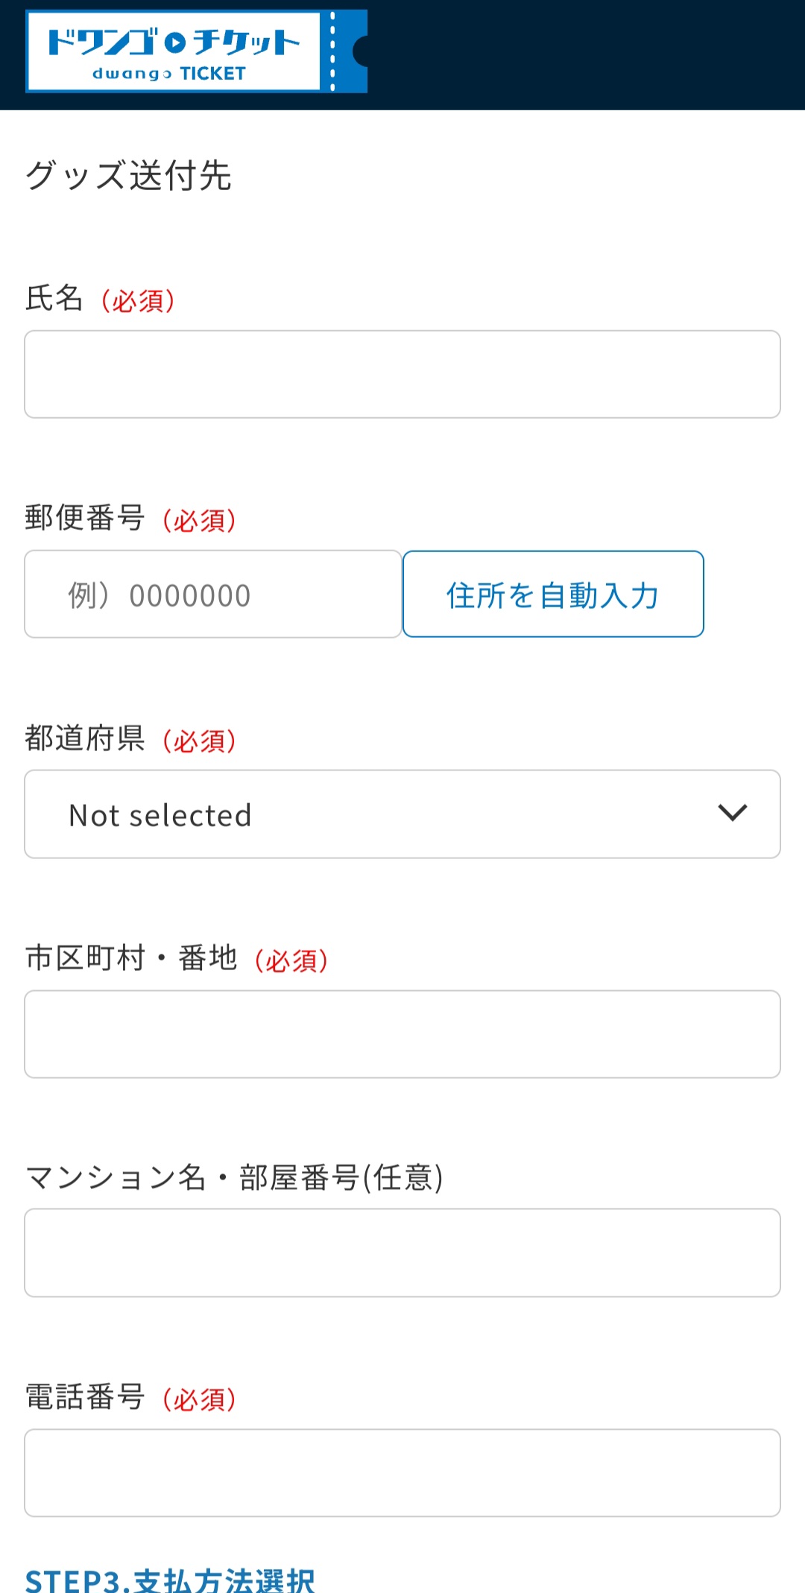
Task: Open the 都道府県 Not selected dropdown
Action: tap(402, 814)
